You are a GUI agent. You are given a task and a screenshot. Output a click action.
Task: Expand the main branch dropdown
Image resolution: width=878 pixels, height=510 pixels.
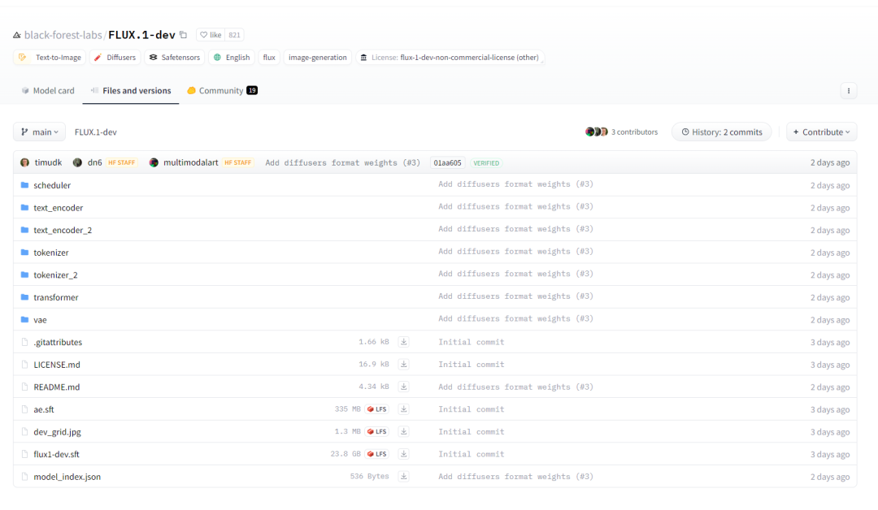click(39, 132)
